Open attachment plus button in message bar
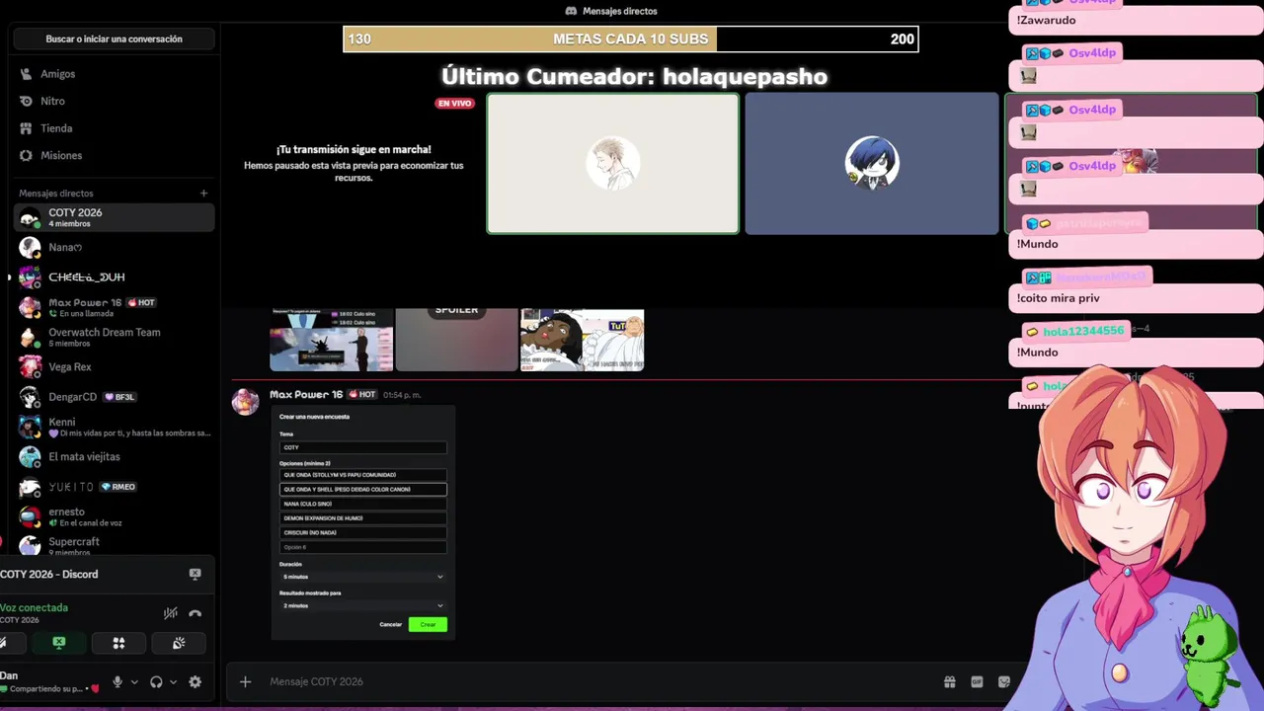This screenshot has width=1264, height=711. [246, 681]
